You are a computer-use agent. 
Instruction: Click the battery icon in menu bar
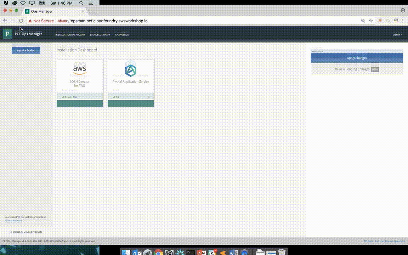pyautogui.click(x=42, y=3)
